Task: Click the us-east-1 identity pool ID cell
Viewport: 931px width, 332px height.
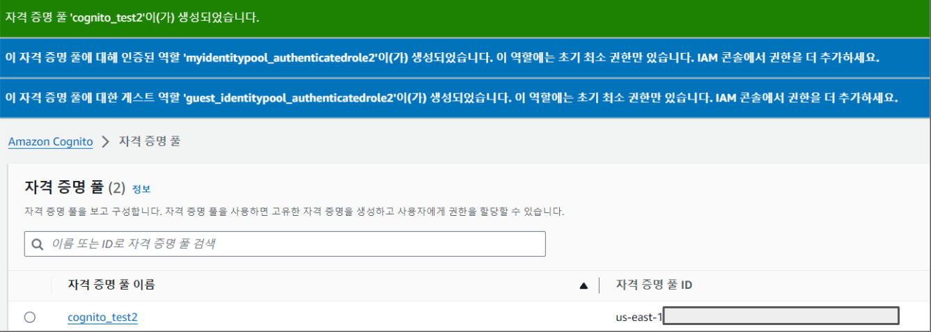Action: tap(758, 317)
